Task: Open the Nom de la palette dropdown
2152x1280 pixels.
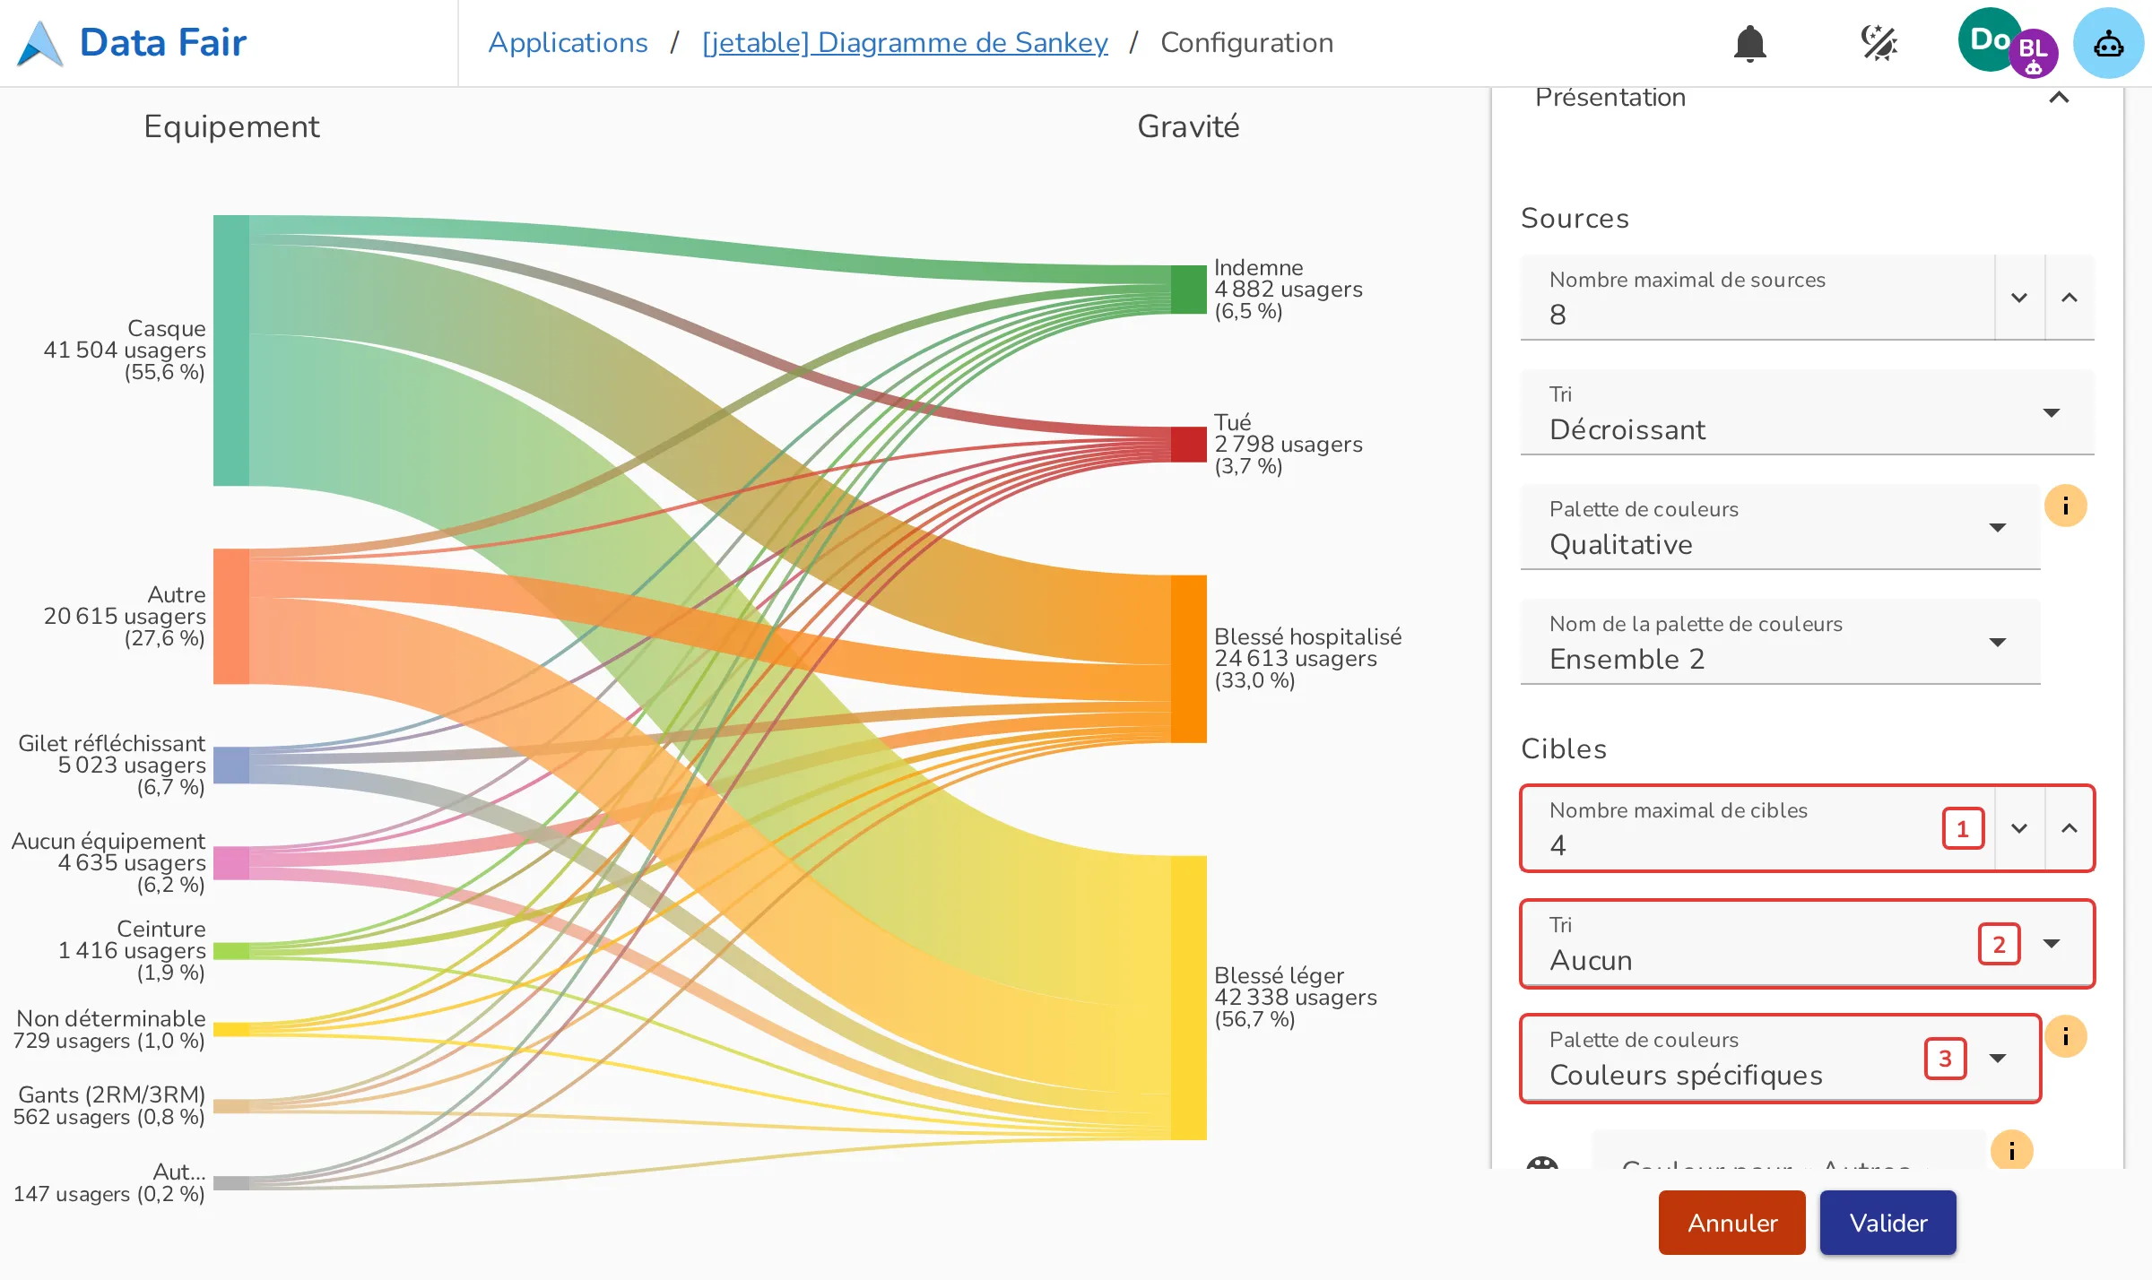Action: (1780, 642)
